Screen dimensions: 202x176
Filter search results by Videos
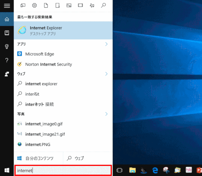(80, 5)
